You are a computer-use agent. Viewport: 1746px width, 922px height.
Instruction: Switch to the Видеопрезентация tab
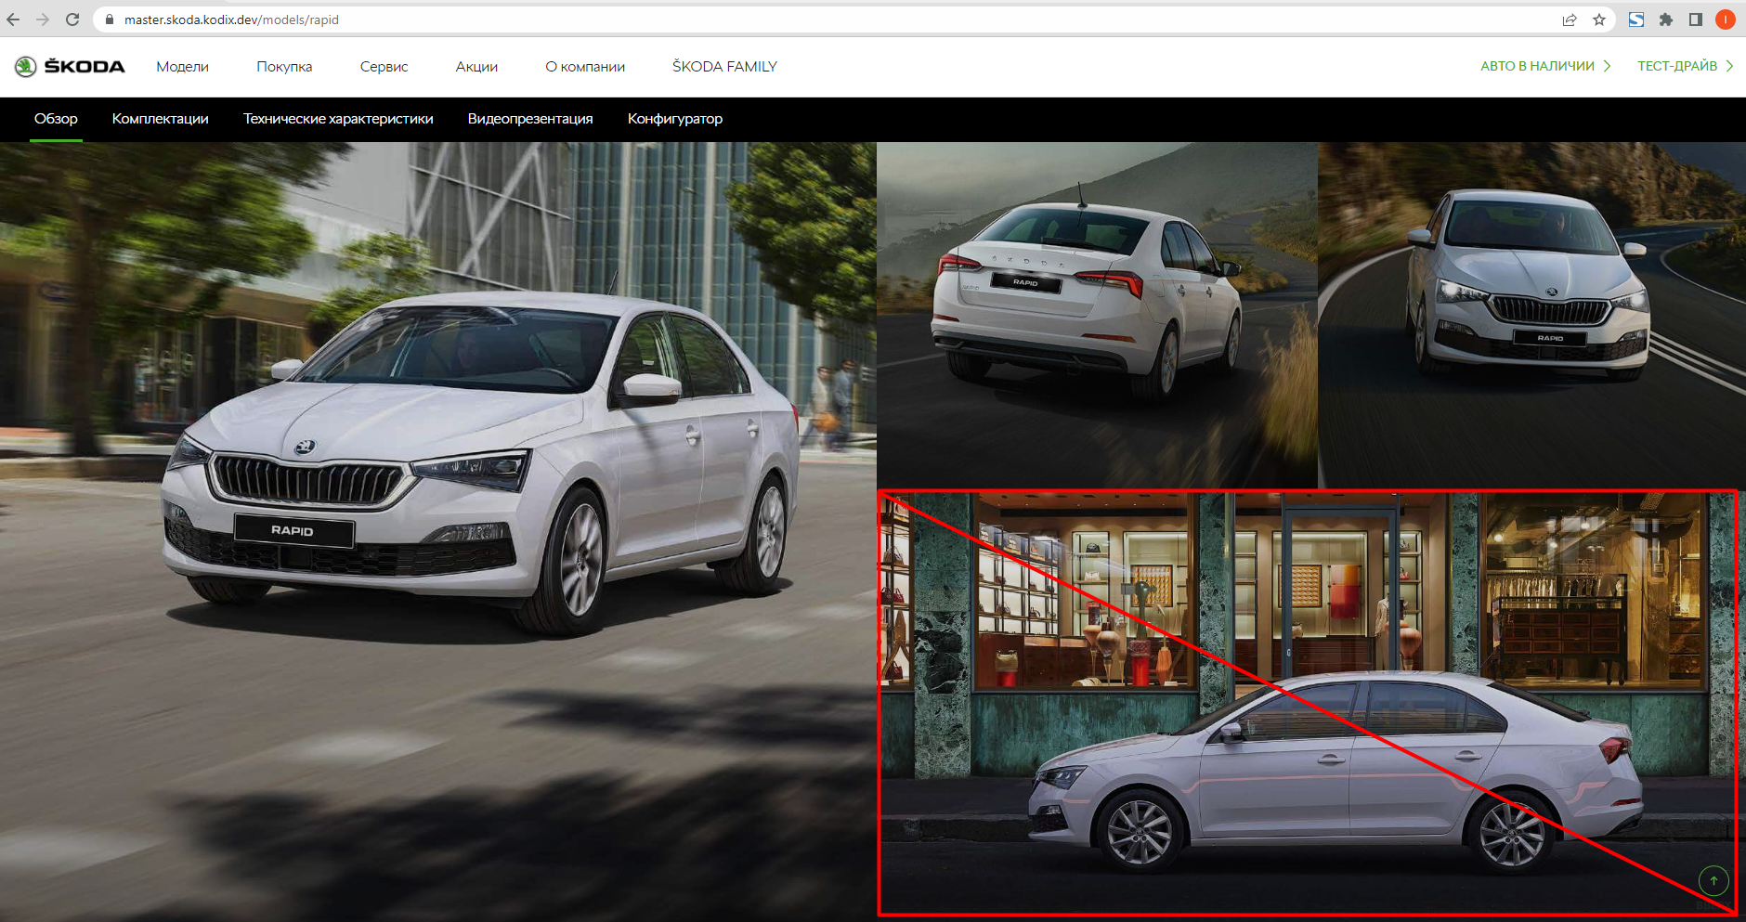[x=530, y=119]
